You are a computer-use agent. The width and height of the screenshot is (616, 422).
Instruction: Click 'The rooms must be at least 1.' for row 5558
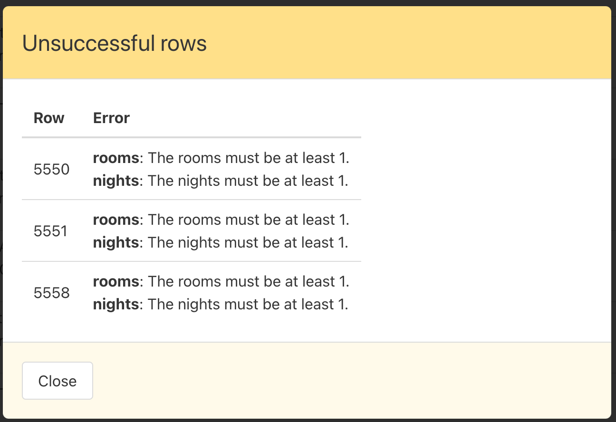coord(249,281)
